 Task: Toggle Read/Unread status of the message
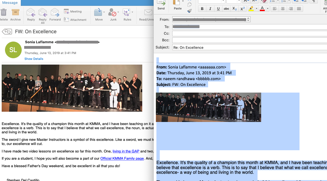(146, 15)
